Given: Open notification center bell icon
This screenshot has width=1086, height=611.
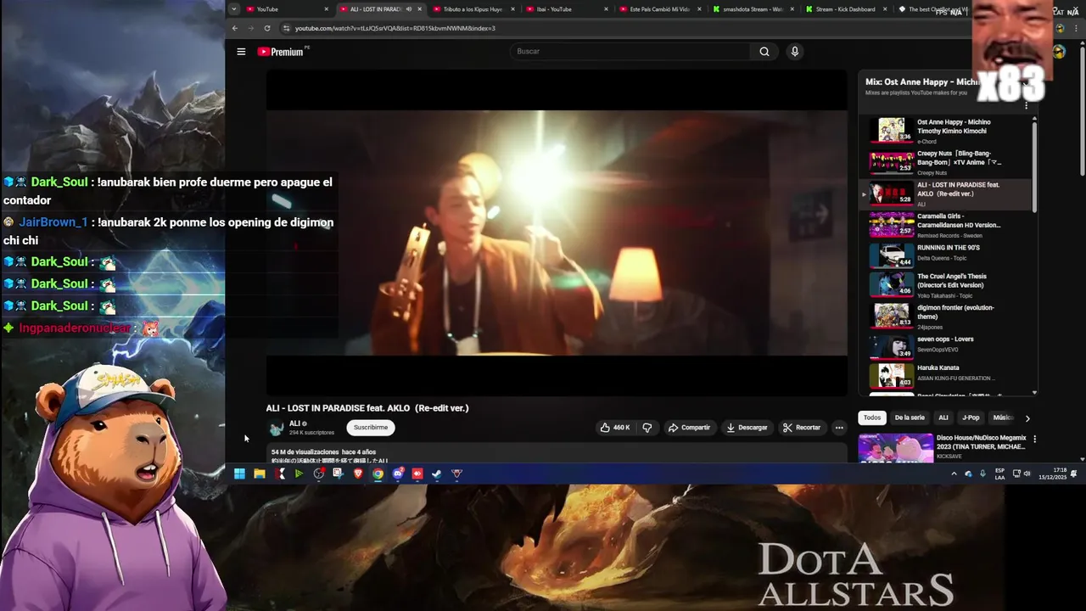Looking at the screenshot, I should point(1073,473).
